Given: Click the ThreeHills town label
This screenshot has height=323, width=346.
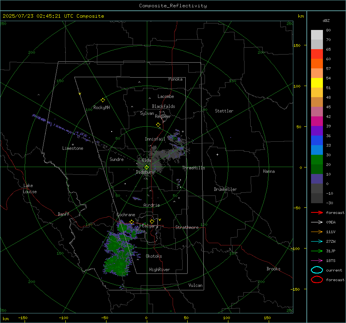Looking at the screenshot, I should pyautogui.click(x=193, y=168).
